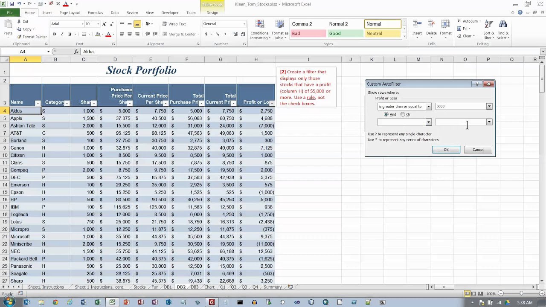The image size is (546, 307).
Task: Apply accounting dollar format
Action: 206,34
